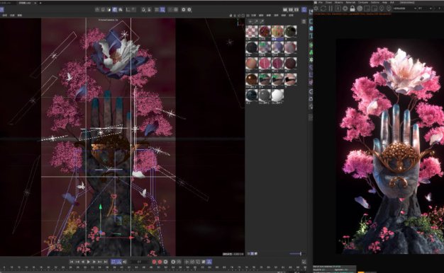Open the Octane channel dropdown
This screenshot has width=444, height=273.
[x=405, y=8]
